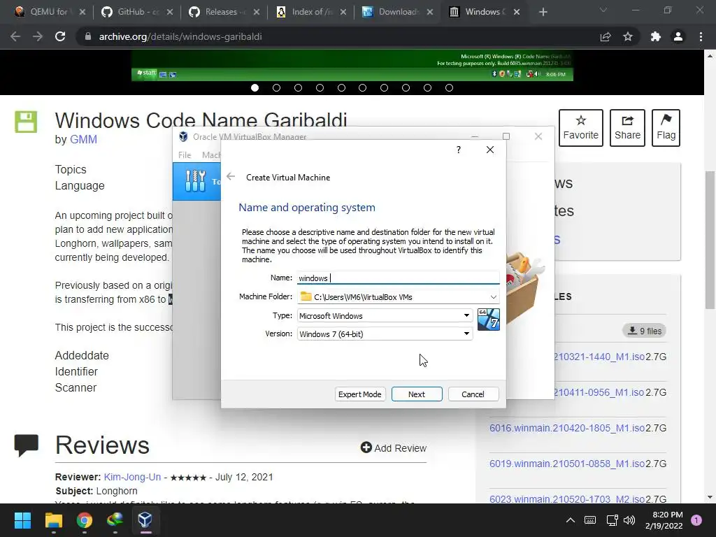Image resolution: width=716 pixels, height=537 pixels.
Task: Click the Reviews speech bubble icon
Action: click(26, 445)
